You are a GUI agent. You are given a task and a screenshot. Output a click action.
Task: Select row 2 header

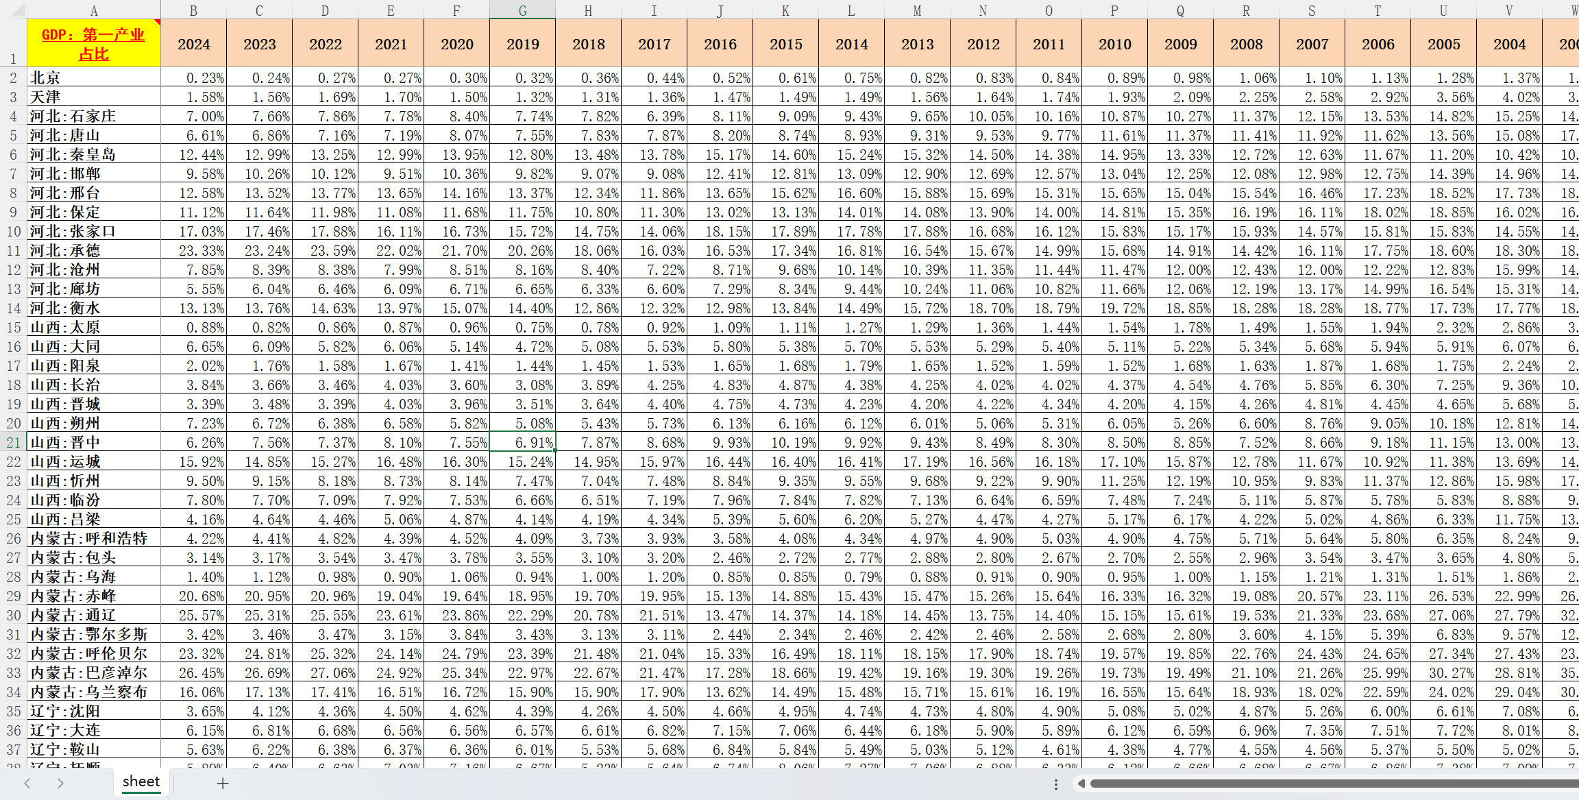tap(13, 77)
